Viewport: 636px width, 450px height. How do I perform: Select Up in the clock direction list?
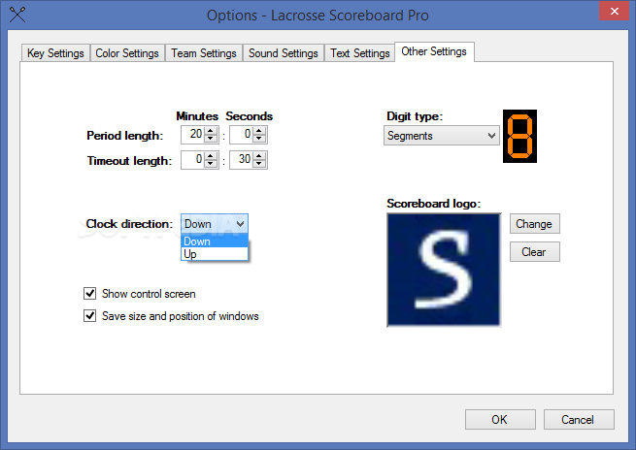(x=215, y=254)
